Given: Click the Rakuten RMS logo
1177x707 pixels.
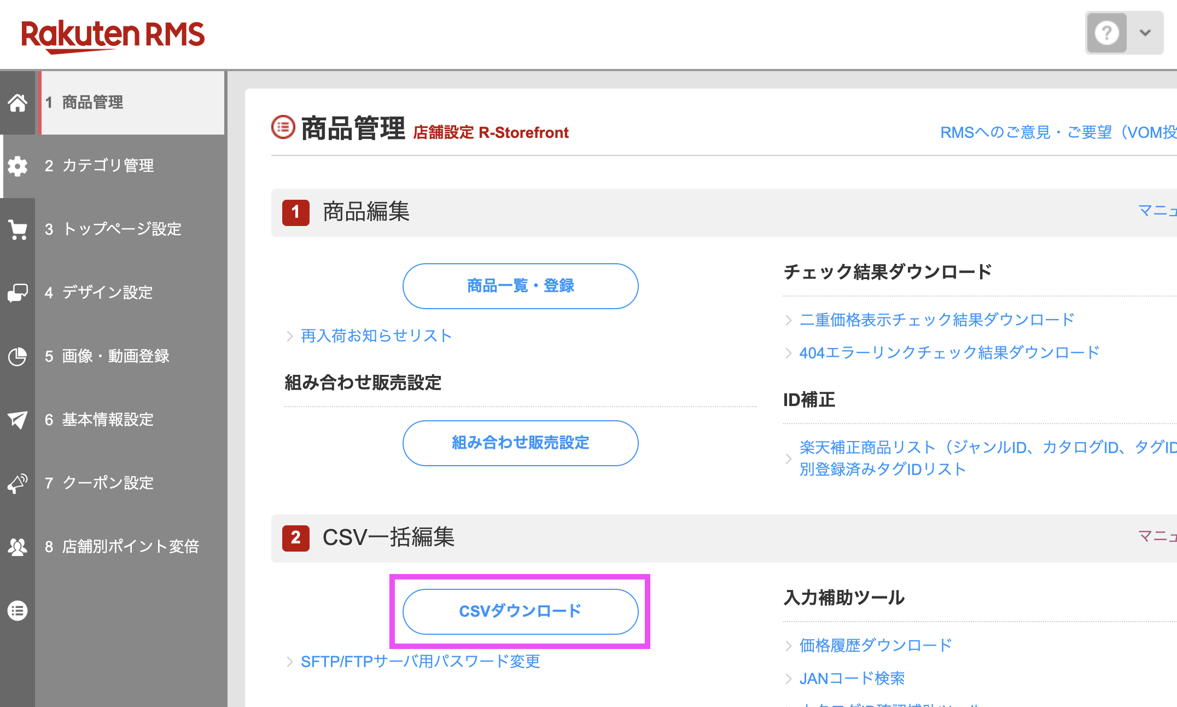Looking at the screenshot, I should (x=113, y=36).
